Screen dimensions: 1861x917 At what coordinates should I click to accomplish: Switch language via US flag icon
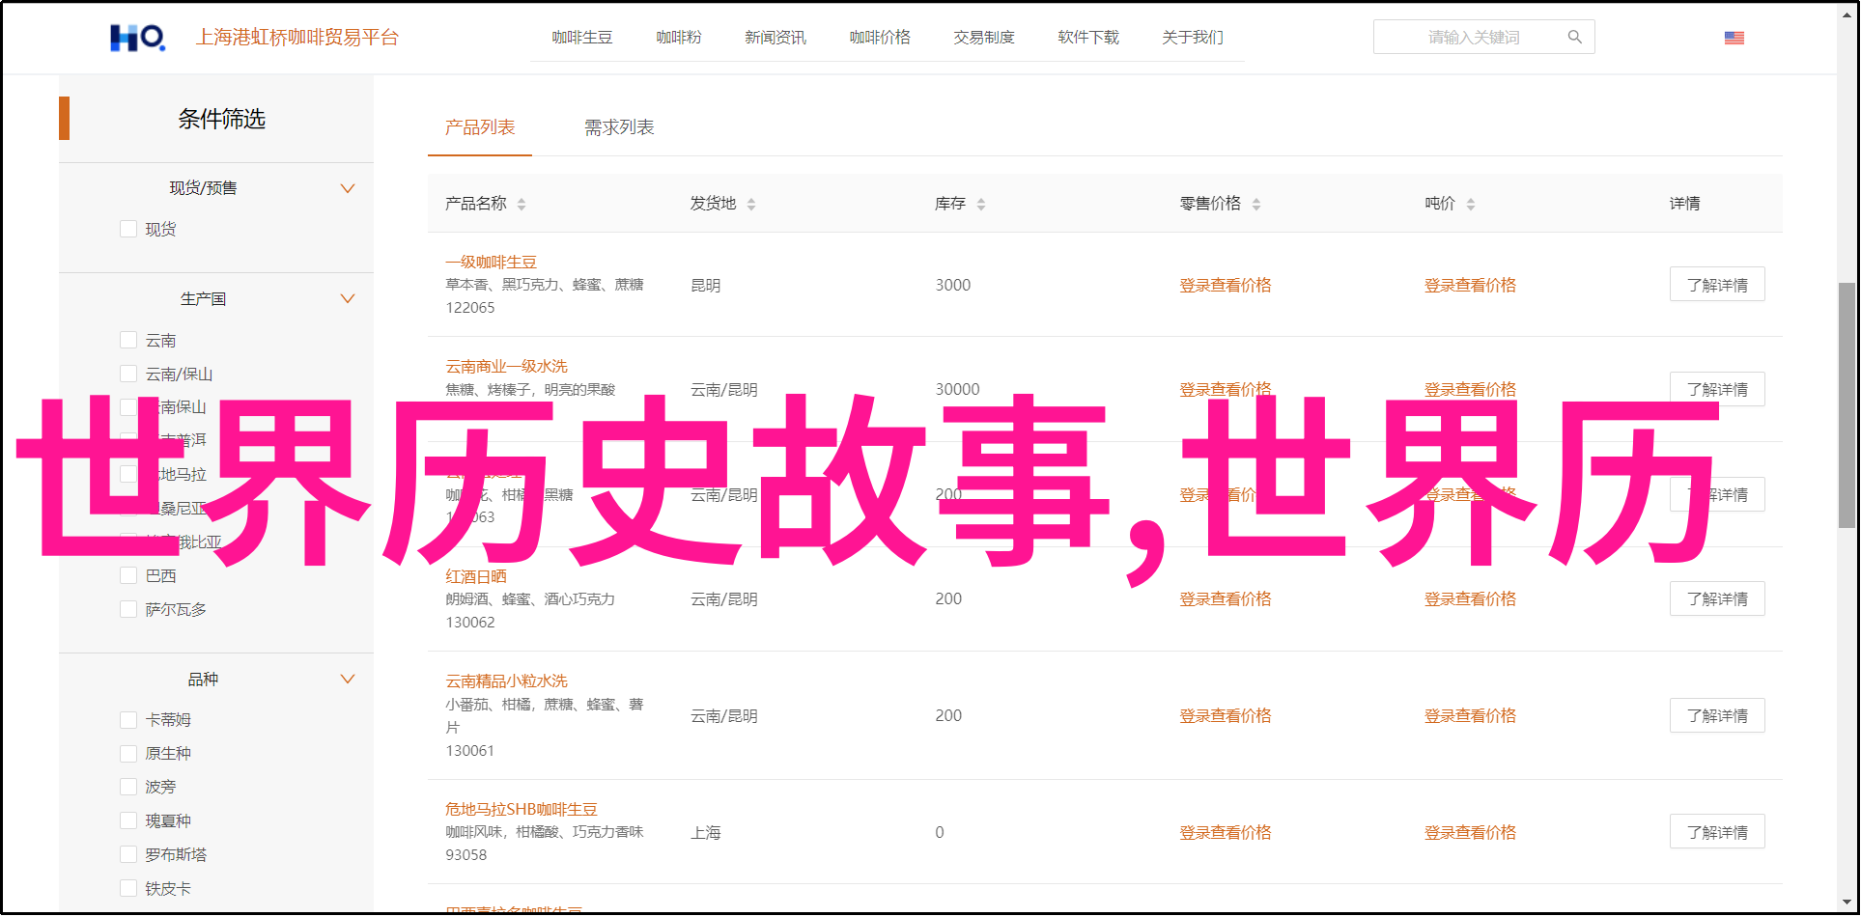(1734, 38)
